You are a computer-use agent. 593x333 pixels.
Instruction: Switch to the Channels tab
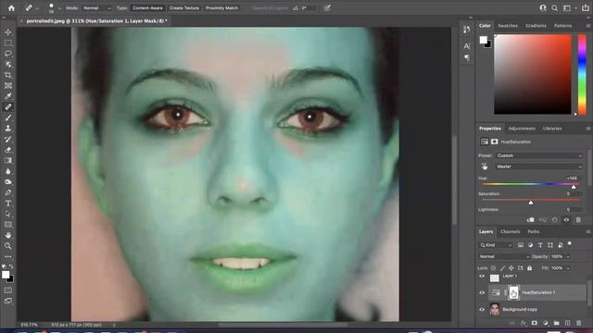click(x=511, y=232)
